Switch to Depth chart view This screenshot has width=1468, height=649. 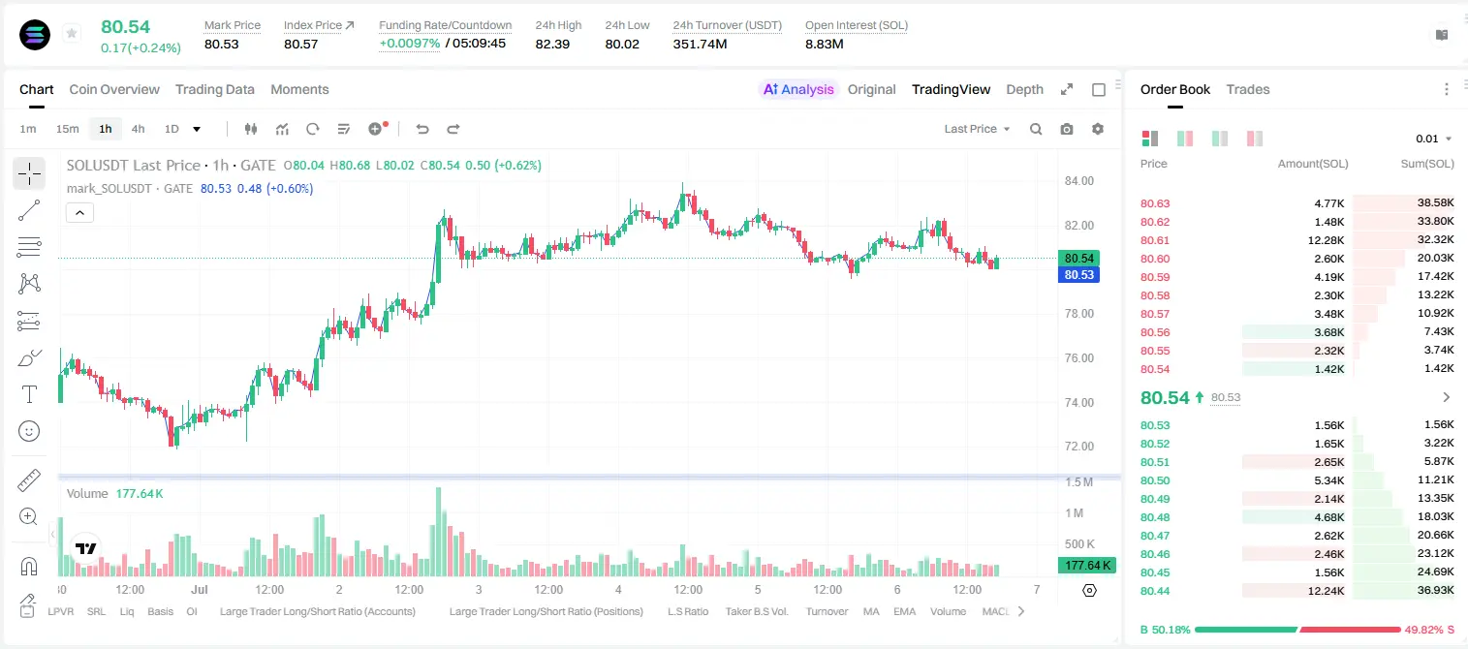(1024, 89)
